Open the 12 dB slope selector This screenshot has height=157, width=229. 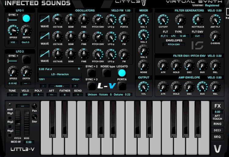click(x=183, y=36)
